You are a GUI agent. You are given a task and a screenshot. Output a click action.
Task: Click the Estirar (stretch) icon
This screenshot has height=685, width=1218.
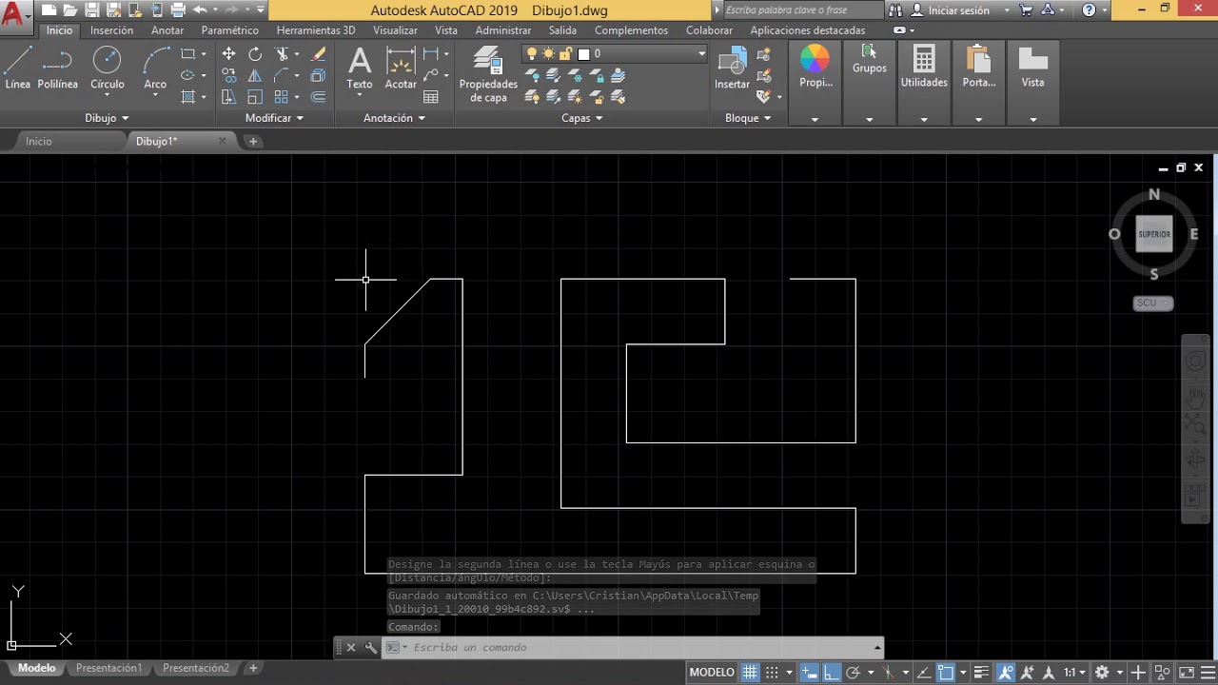coord(228,96)
